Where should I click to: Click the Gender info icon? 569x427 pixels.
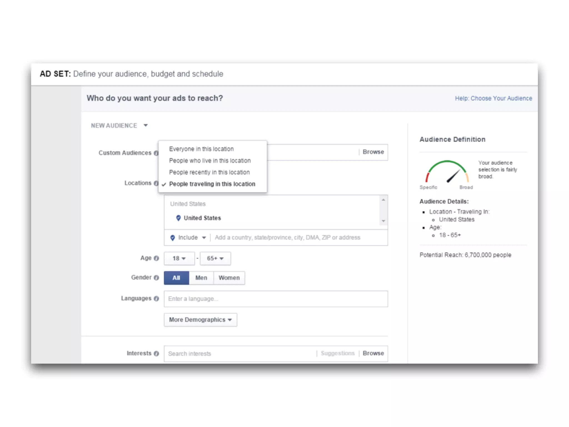click(x=156, y=278)
